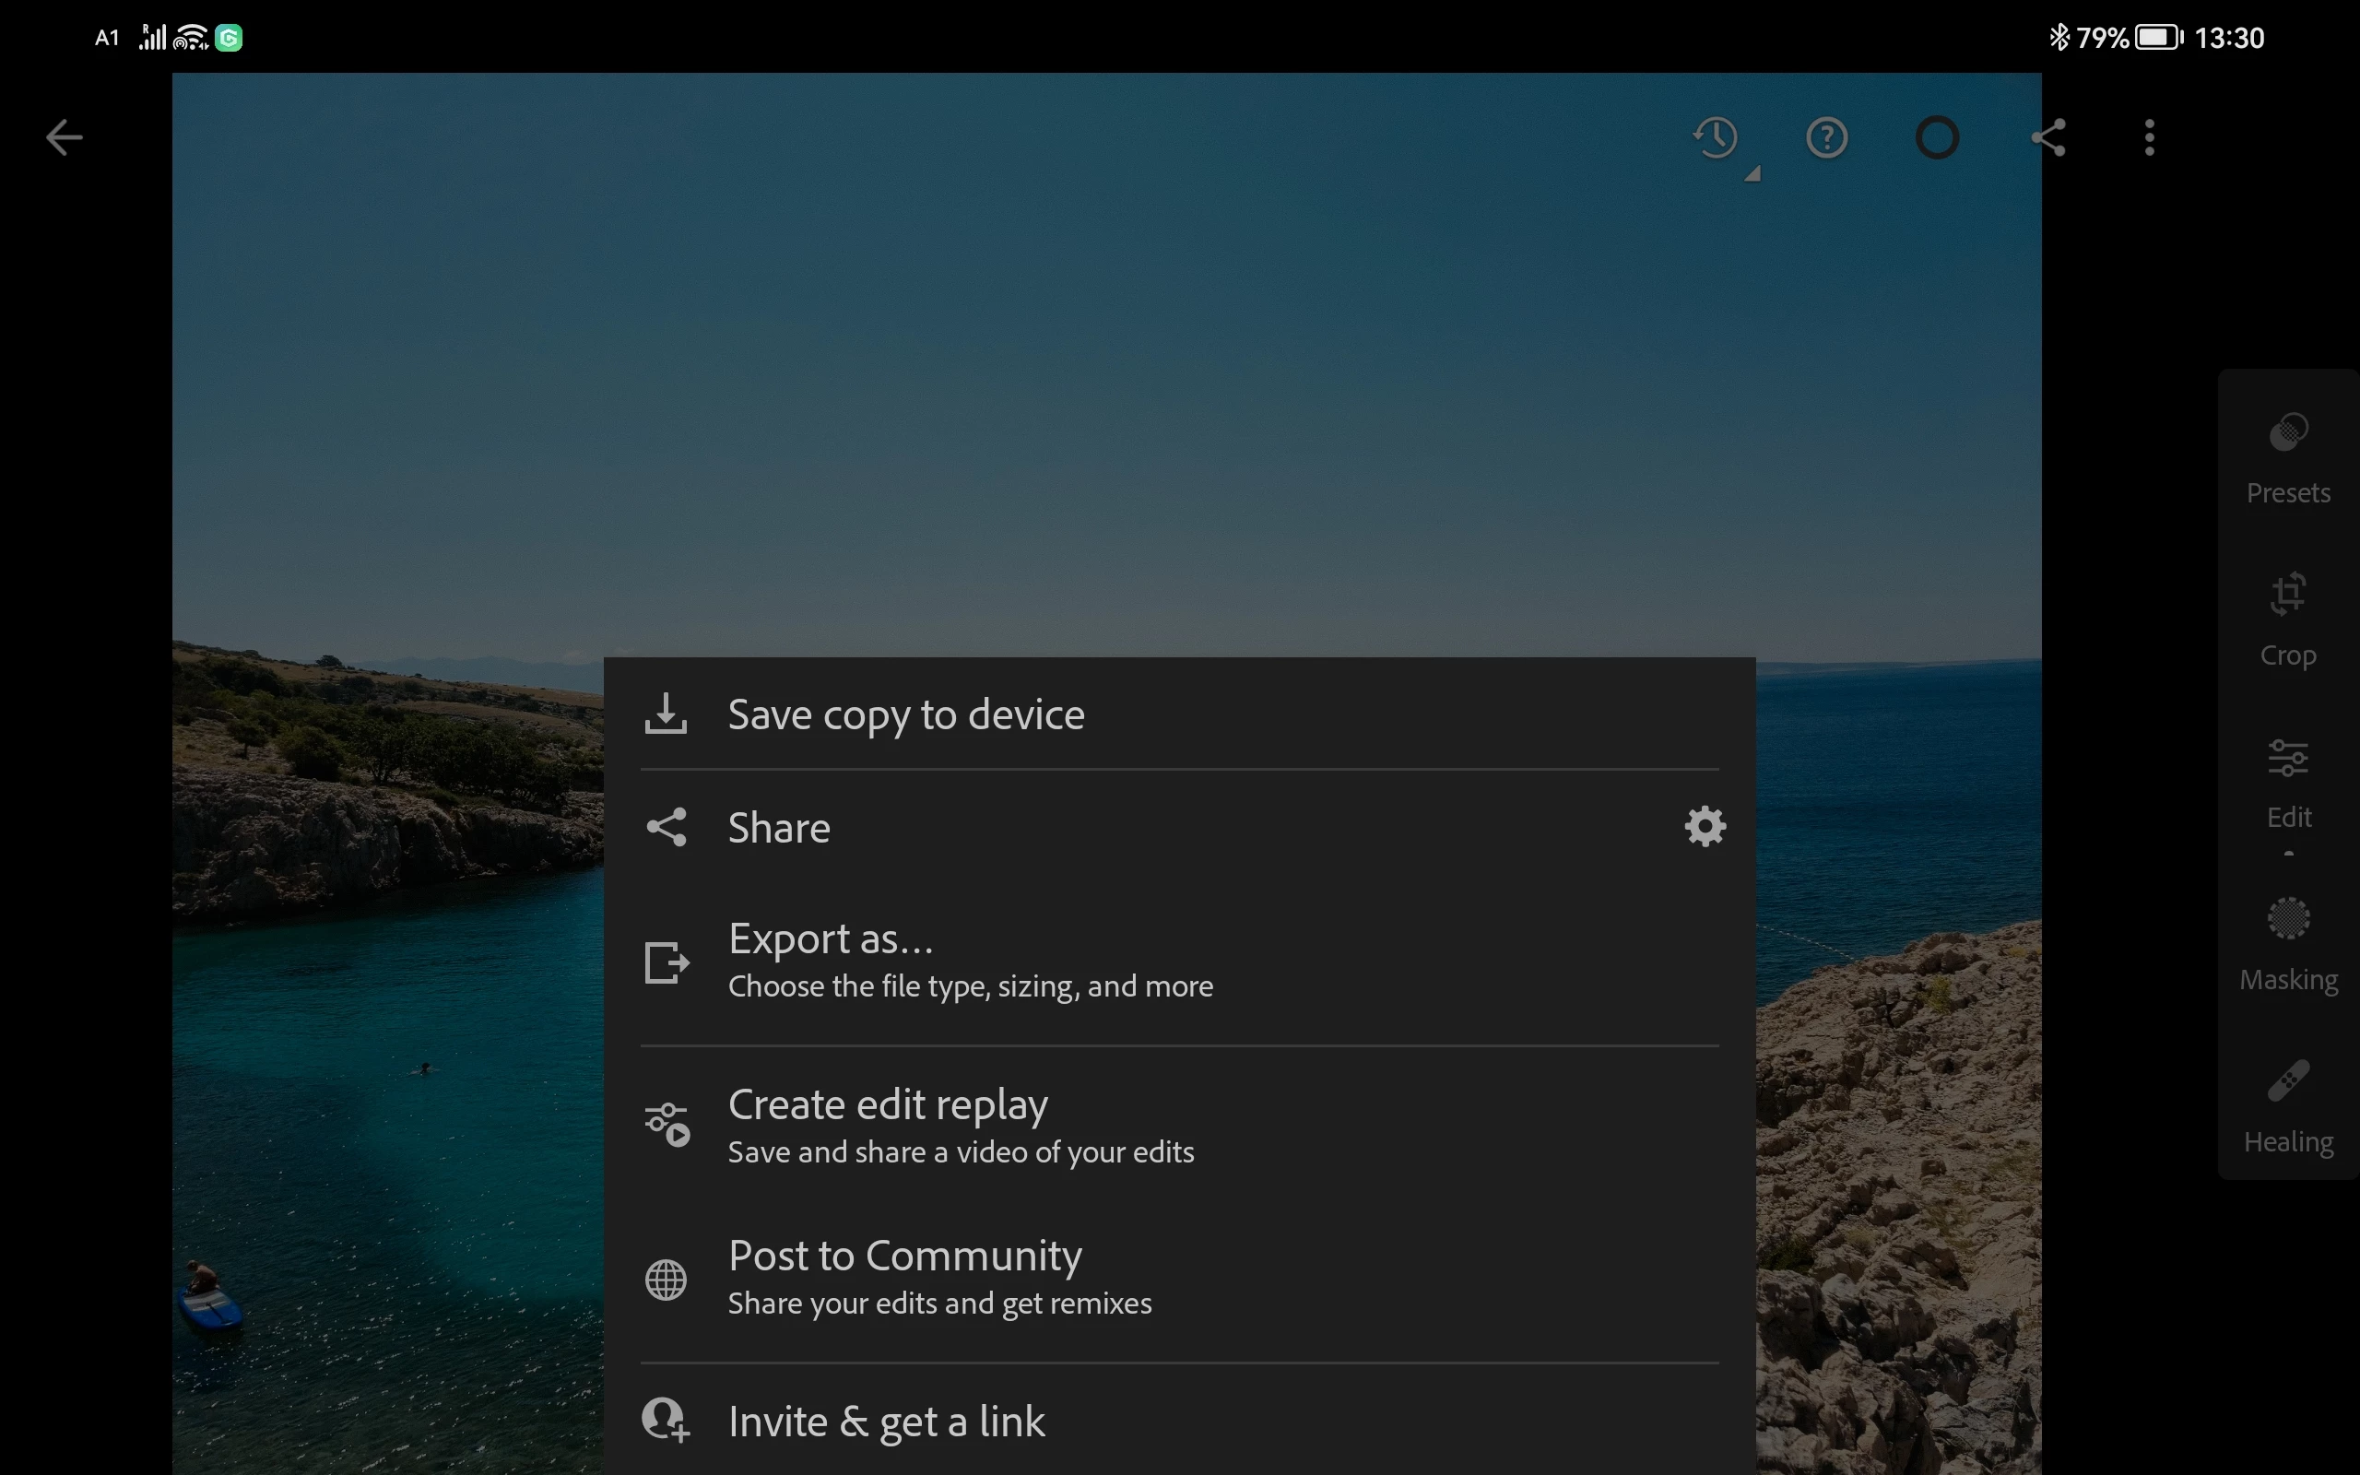This screenshot has width=2360, height=1475.
Task: Open the edit history versions icon
Action: click(x=1717, y=137)
